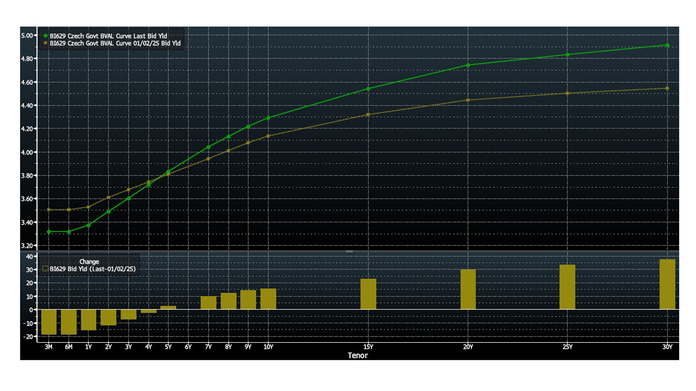
Task: Click the green 30Y data point
Action: click(667, 45)
